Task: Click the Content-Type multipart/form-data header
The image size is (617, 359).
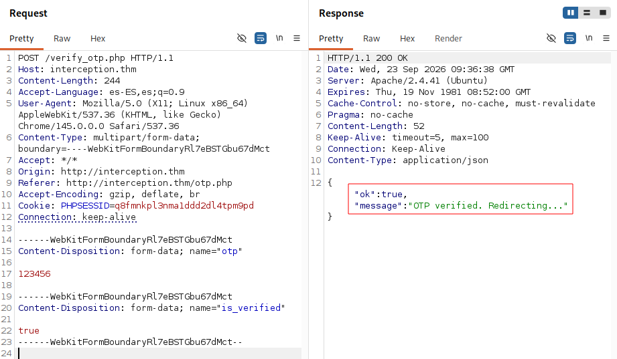Action: [x=144, y=143]
